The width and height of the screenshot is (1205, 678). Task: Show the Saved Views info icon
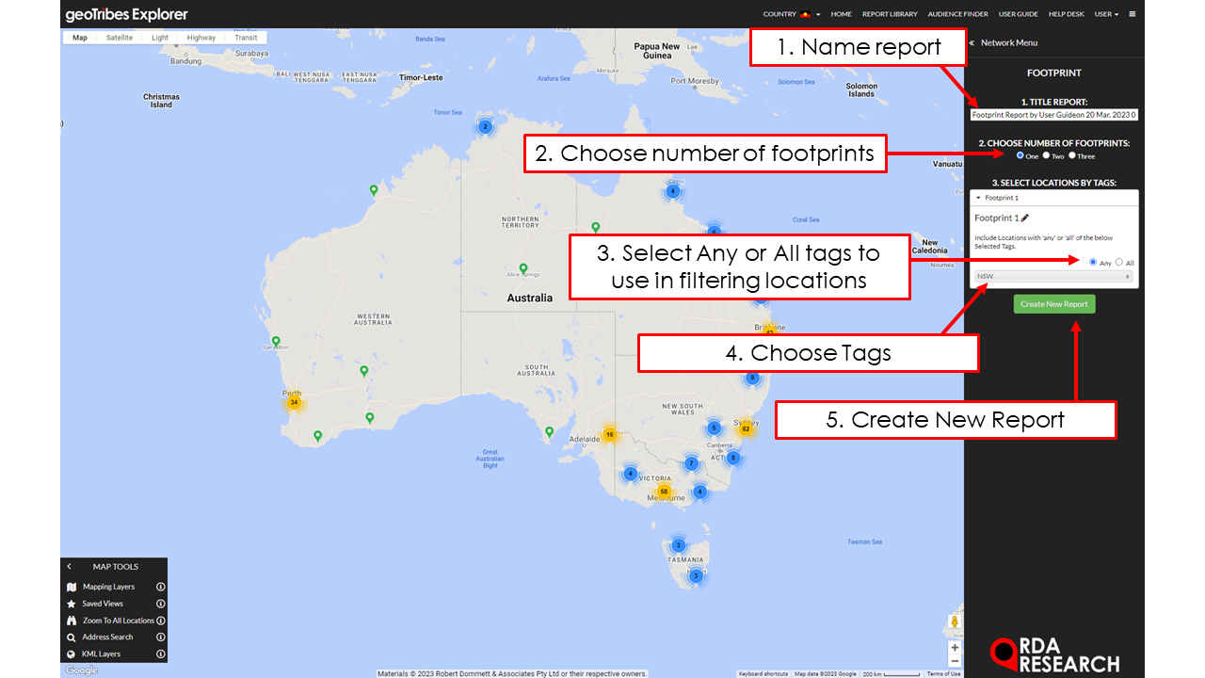pyautogui.click(x=160, y=604)
